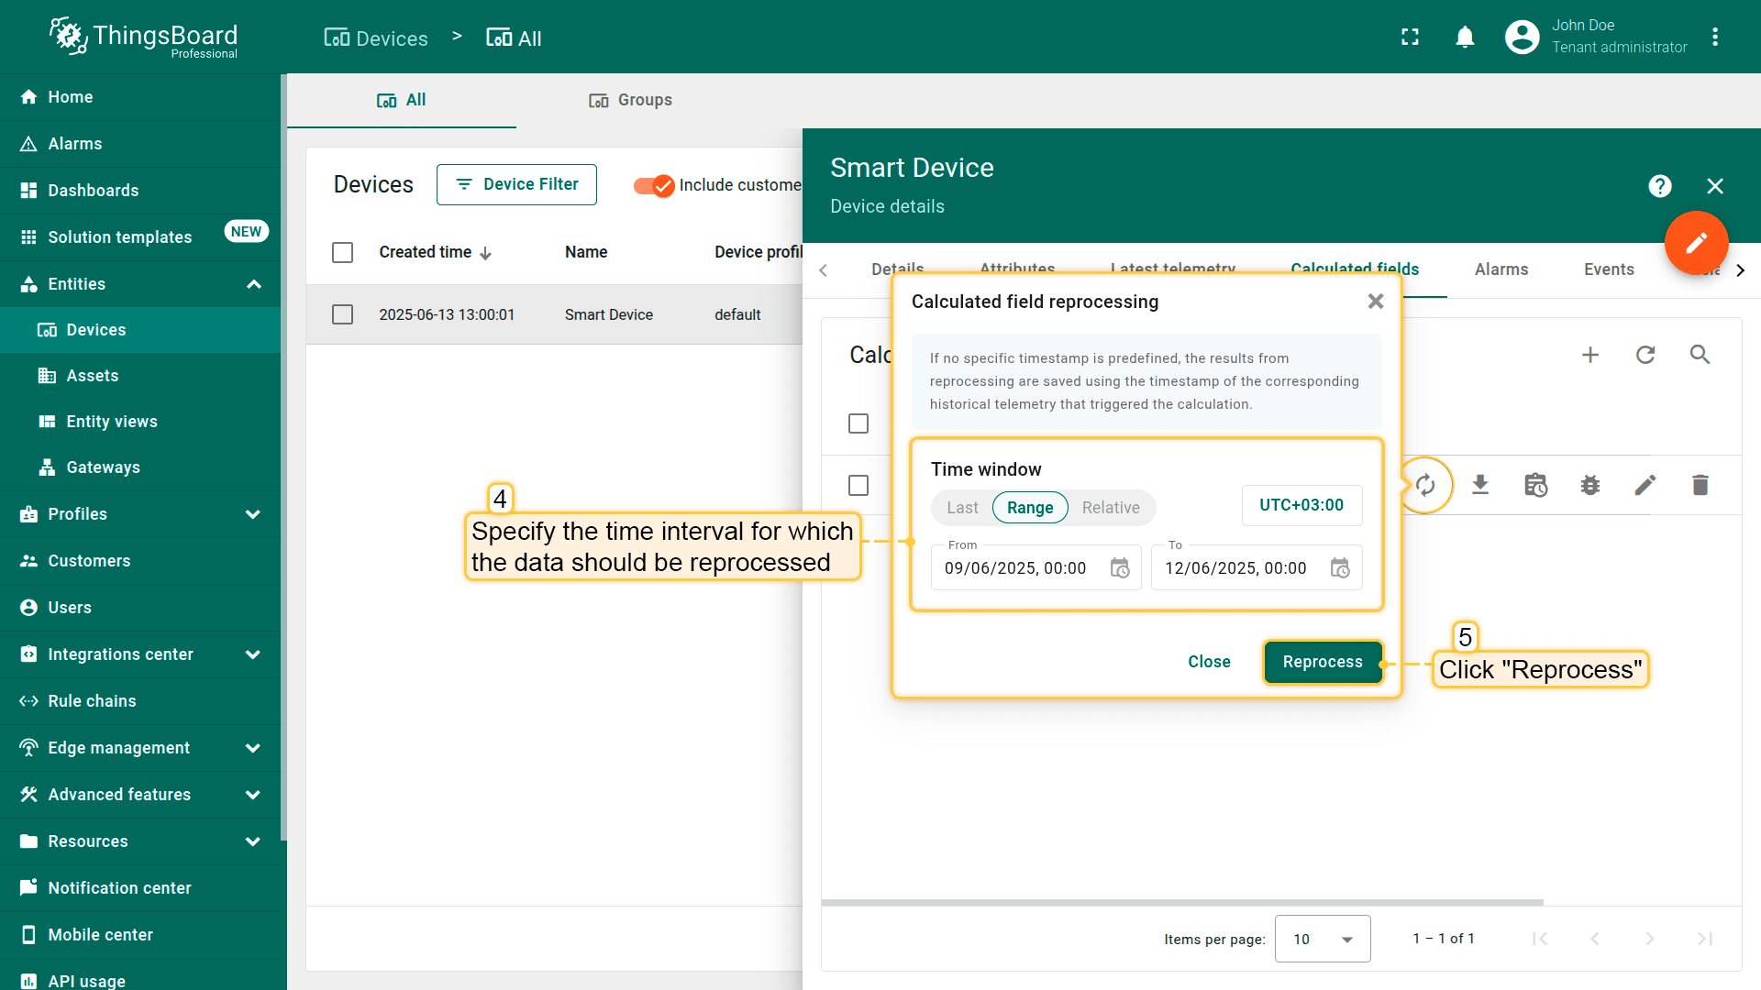
Task: Switch to the Alarms tab
Action: 1501,269
